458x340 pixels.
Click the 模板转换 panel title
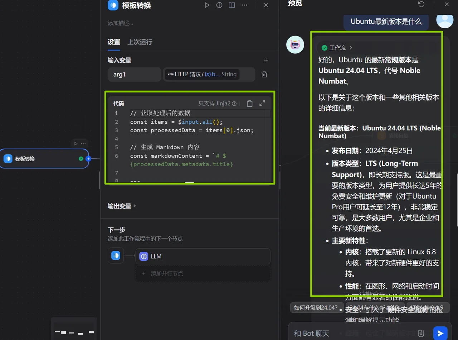point(136,5)
